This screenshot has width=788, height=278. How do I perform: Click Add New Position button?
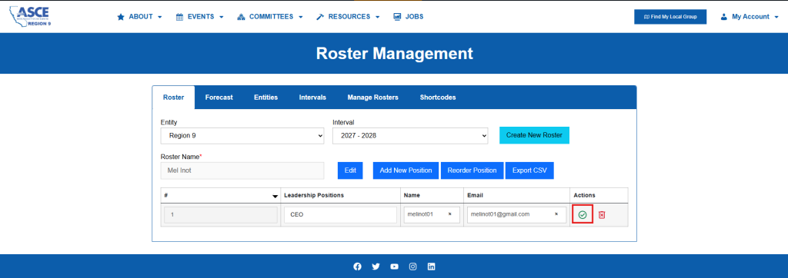(x=406, y=170)
